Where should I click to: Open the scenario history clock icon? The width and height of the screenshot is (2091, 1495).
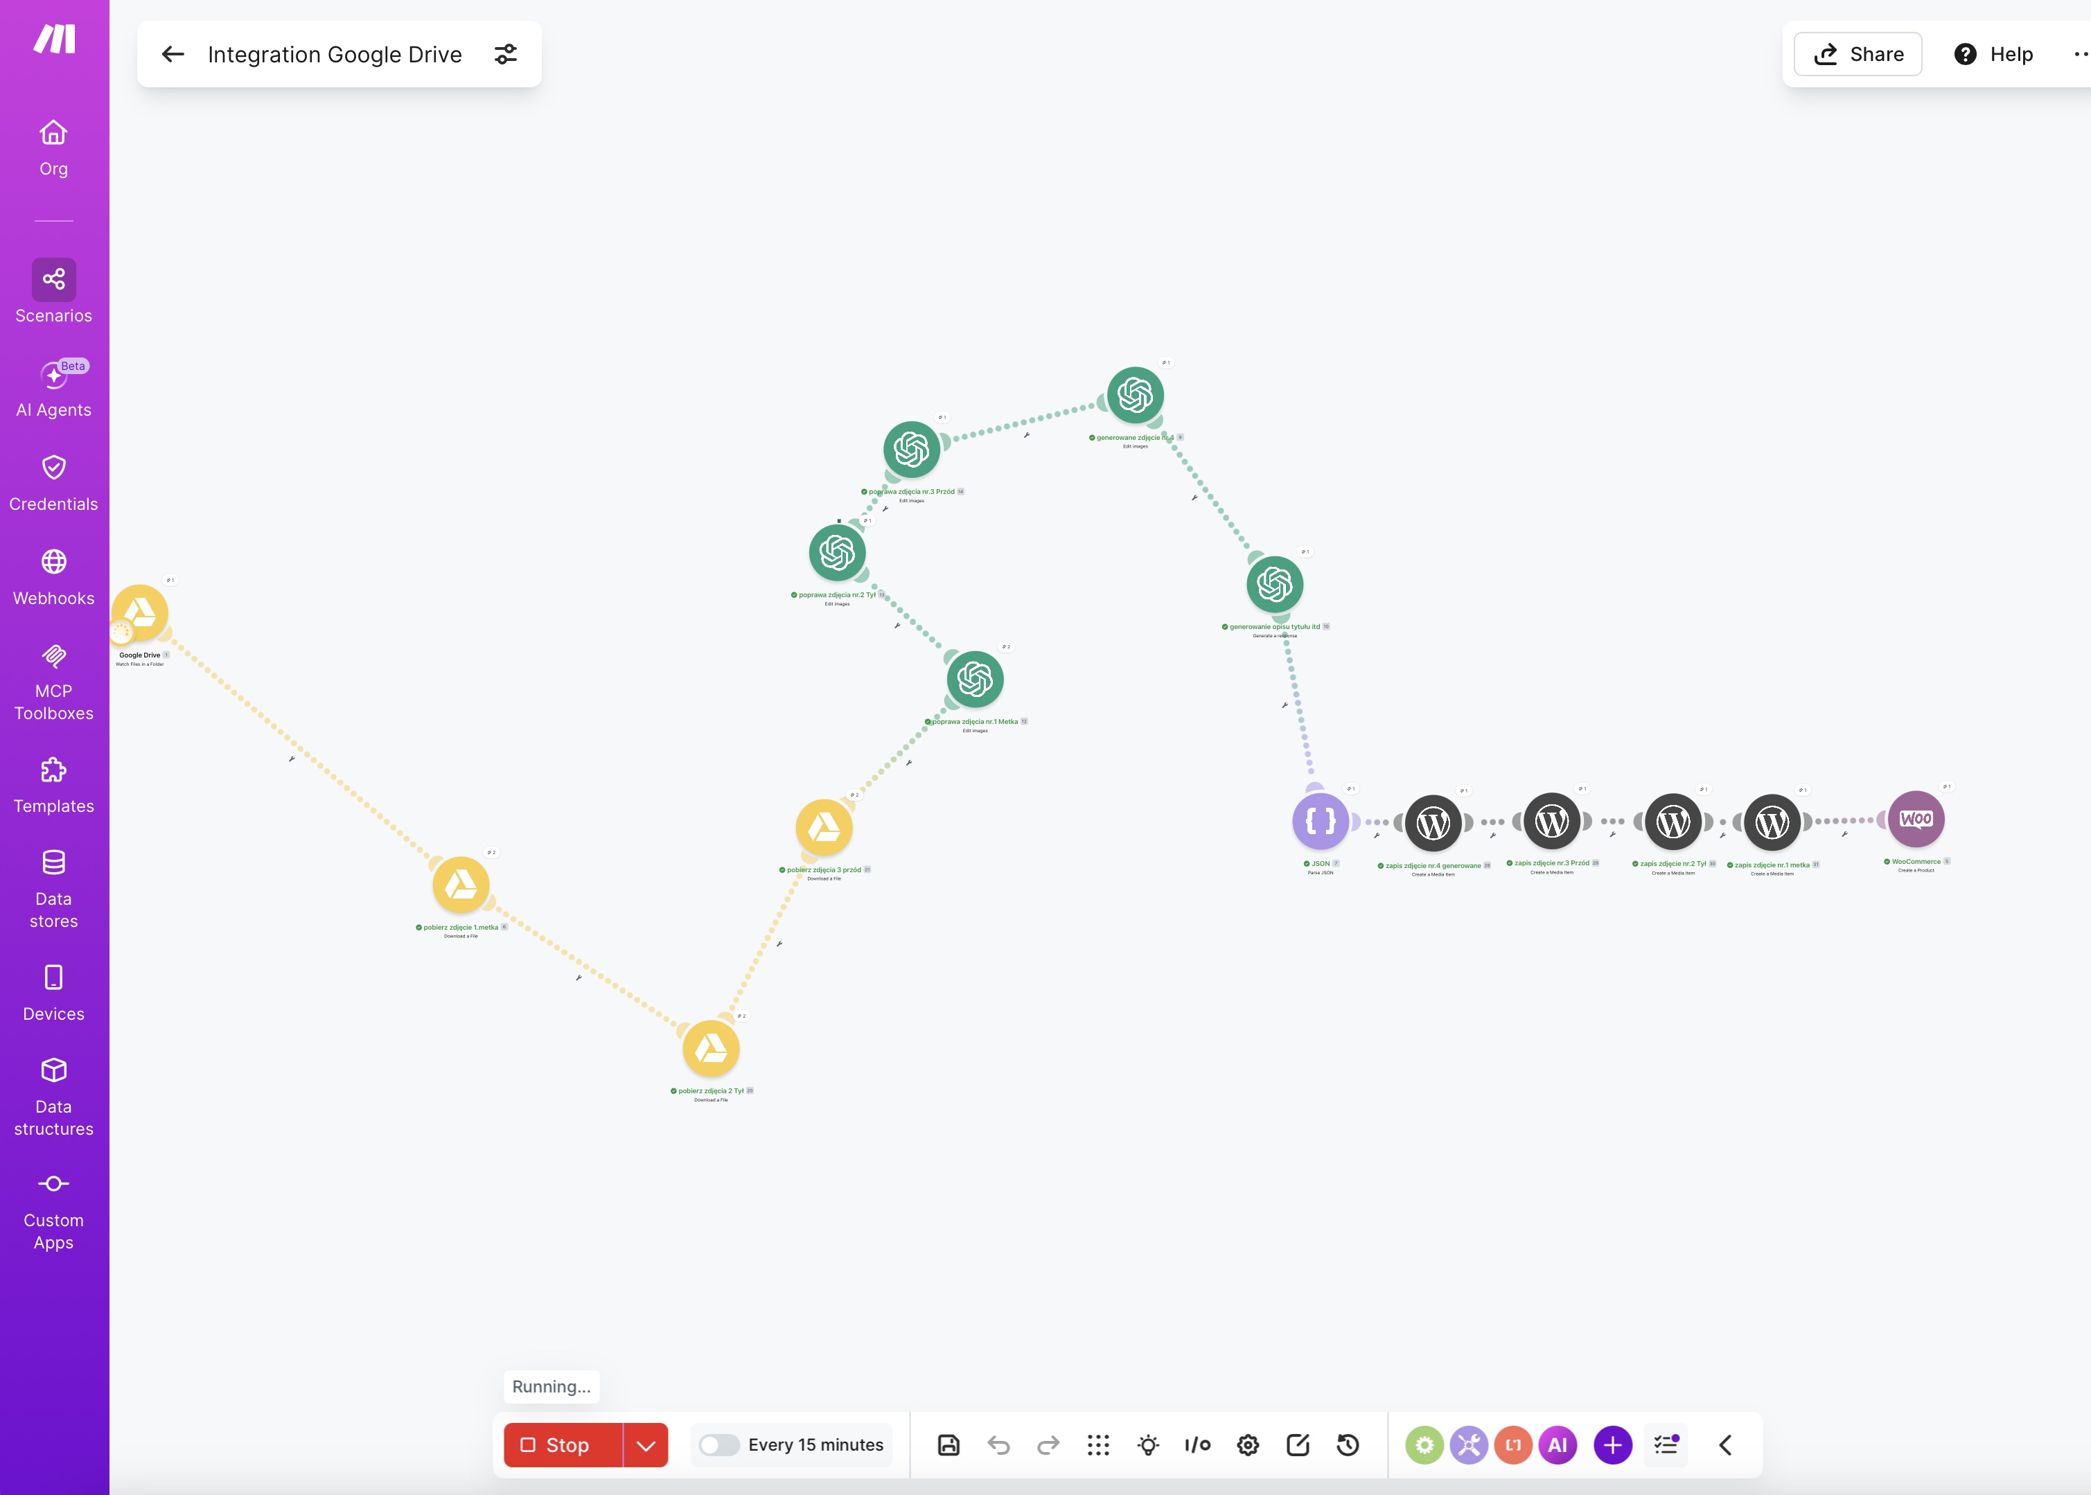click(1348, 1445)
